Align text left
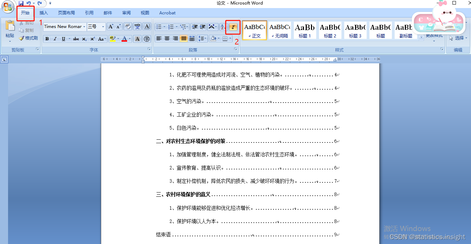 point(159,39)
